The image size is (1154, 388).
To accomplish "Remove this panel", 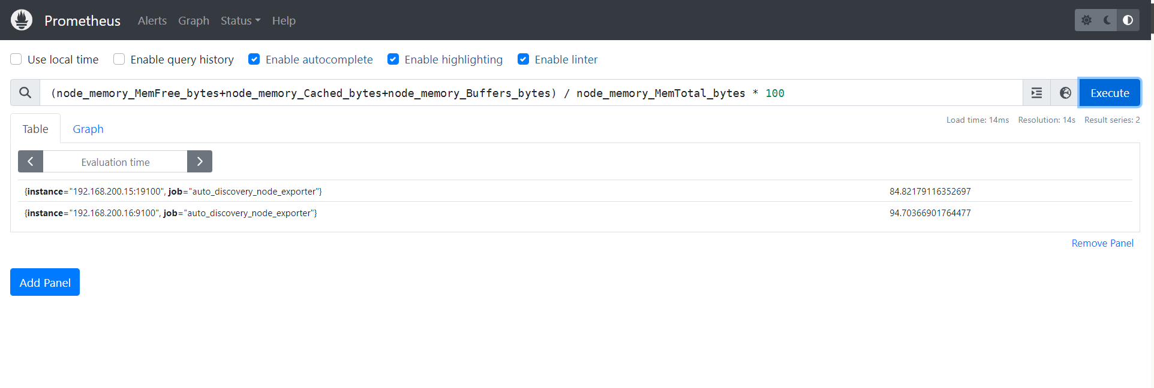I will pos(1102,243).
